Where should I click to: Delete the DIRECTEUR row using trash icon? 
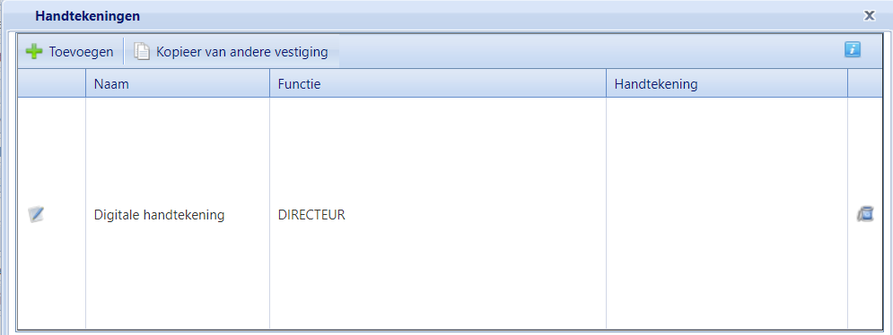click(x=865, y=214)
